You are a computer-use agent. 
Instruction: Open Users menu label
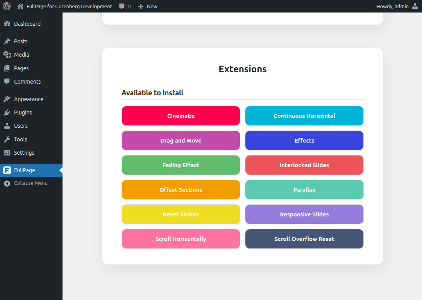pos(21,126)
